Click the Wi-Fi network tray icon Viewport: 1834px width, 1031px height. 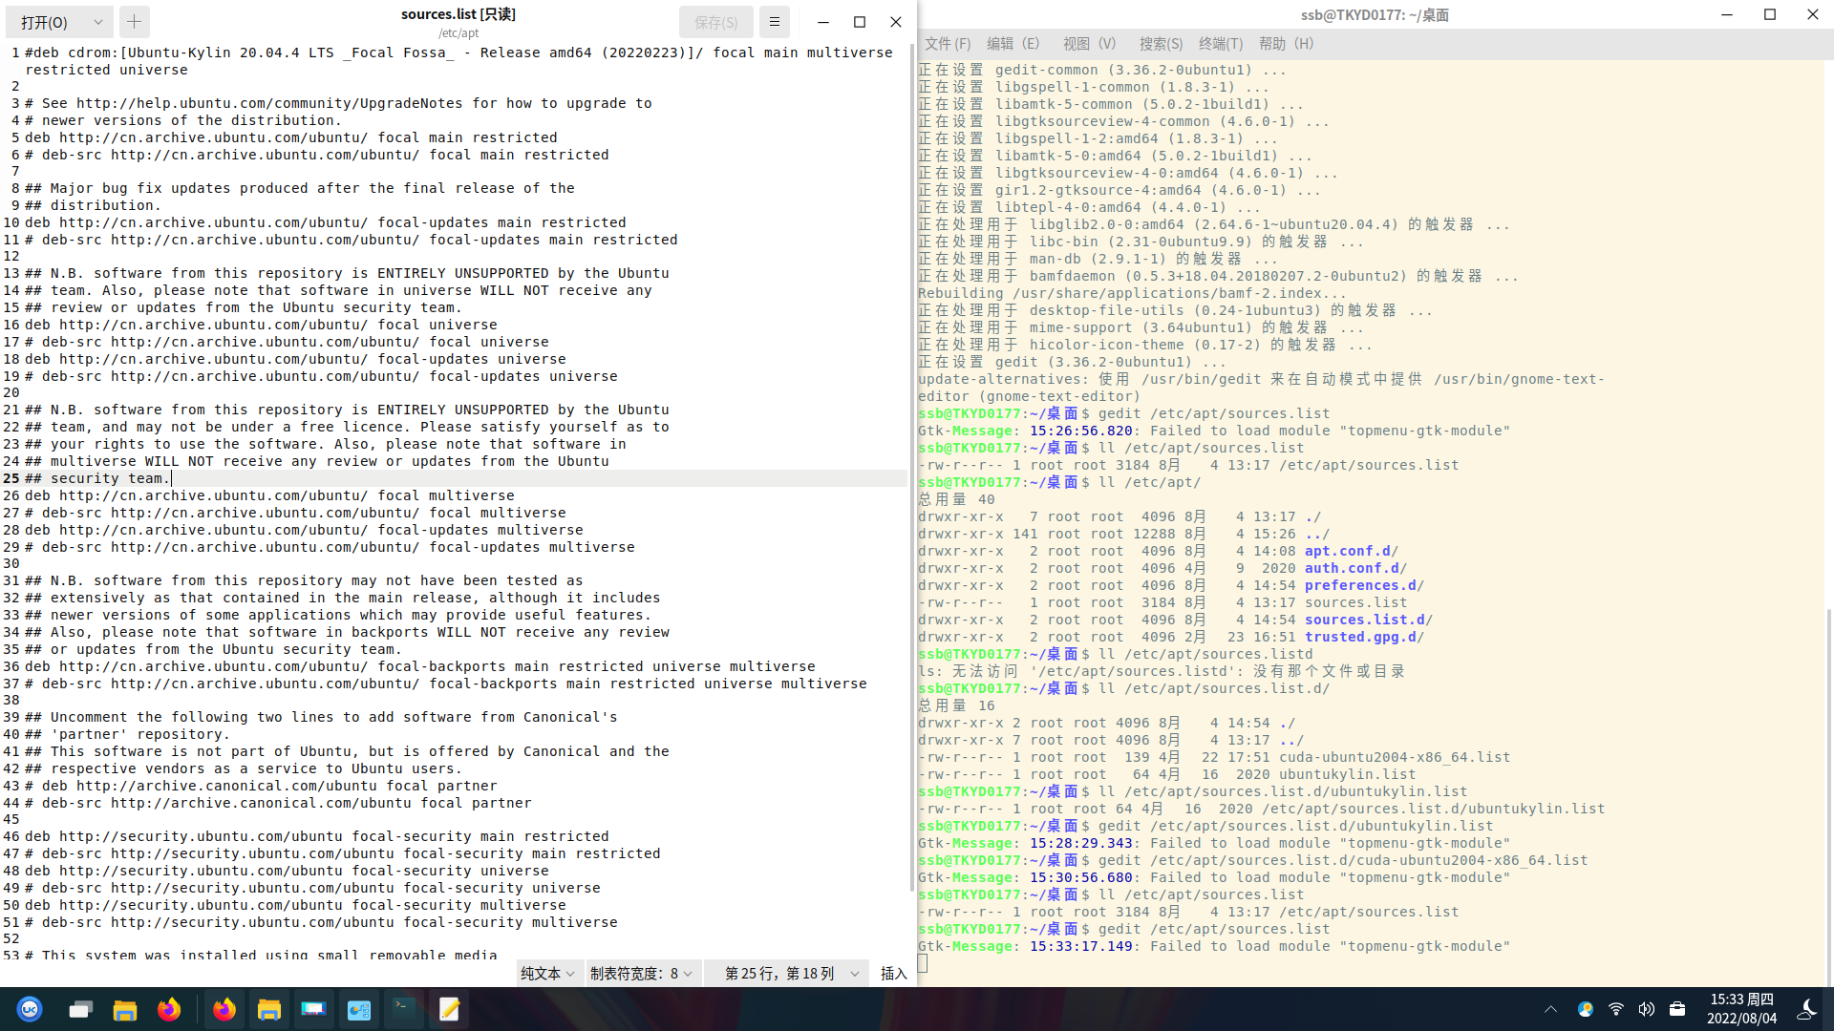[x=1616, y=1009]
